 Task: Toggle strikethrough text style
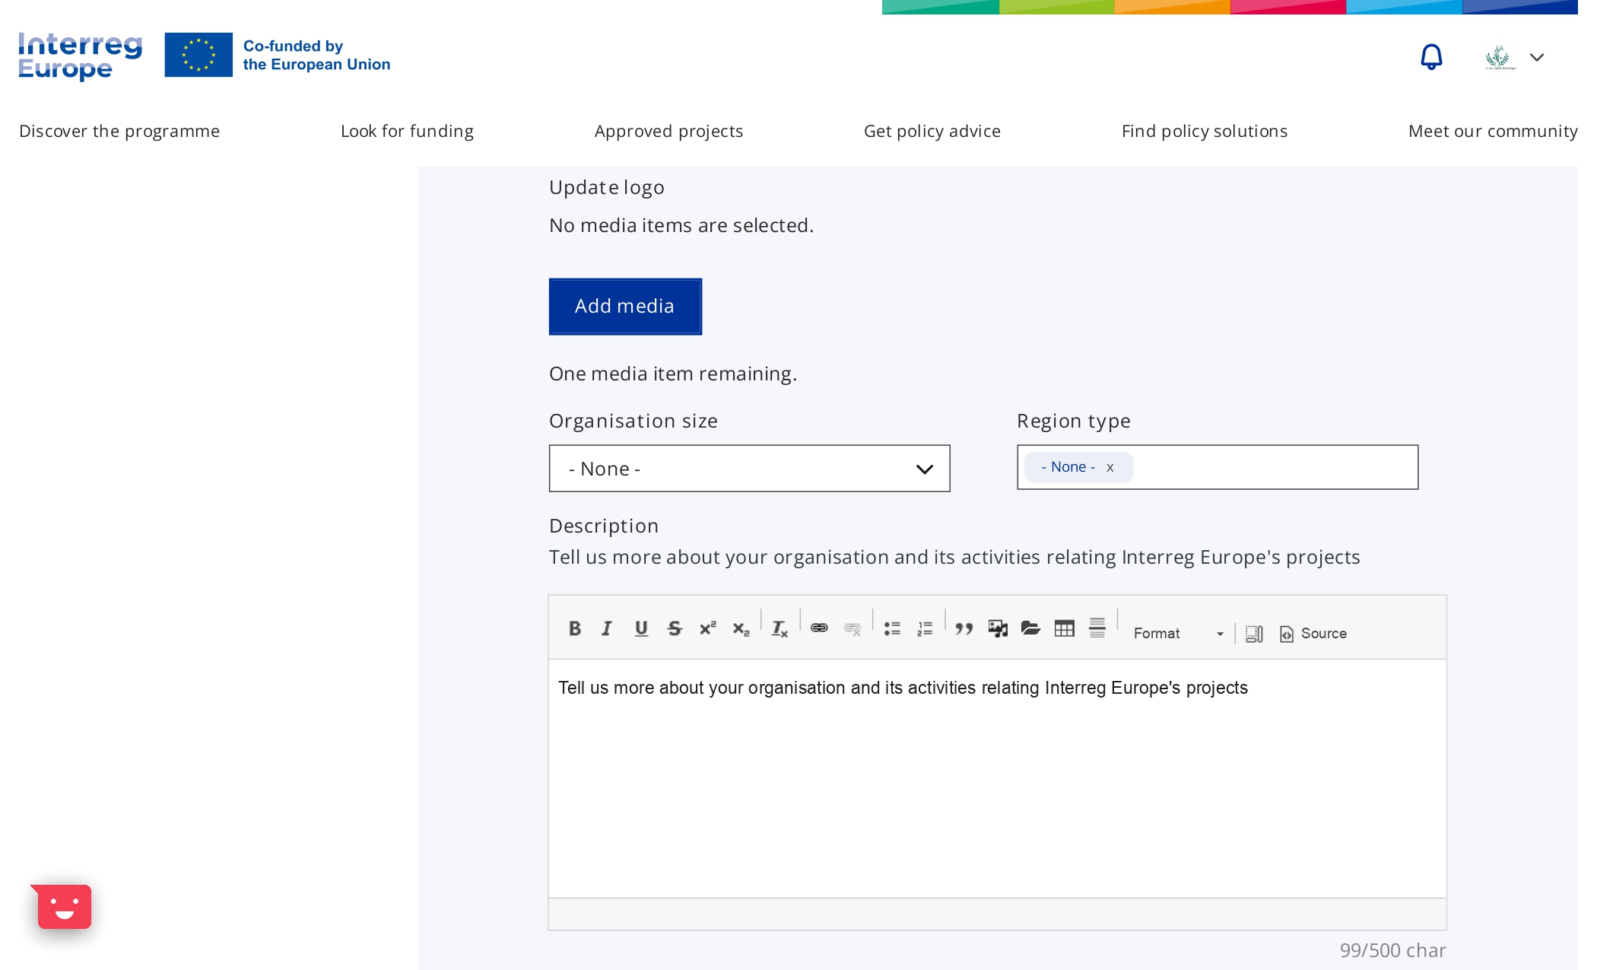point(675,628)
